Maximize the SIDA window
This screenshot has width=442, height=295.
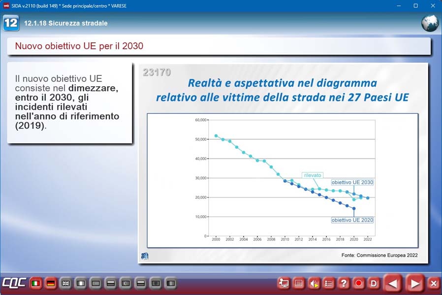415,5
